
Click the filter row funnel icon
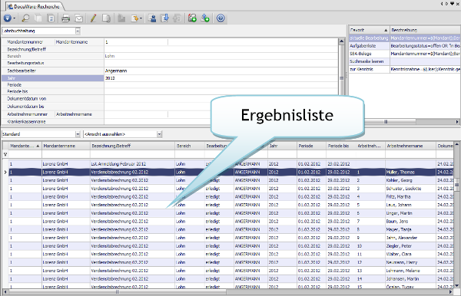[5, 154]
